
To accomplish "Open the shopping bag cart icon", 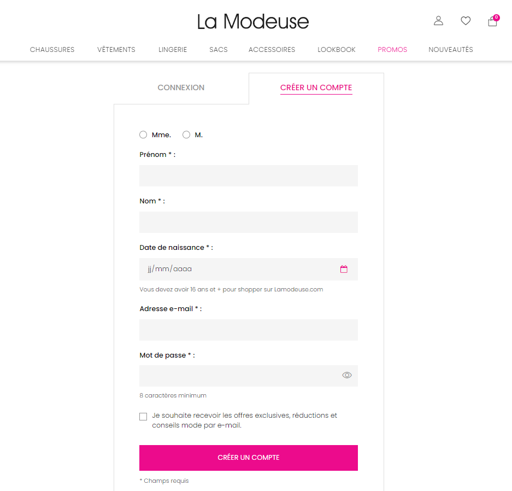I will [x=493, y=21].
